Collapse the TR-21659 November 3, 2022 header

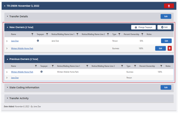coord(5,6)
